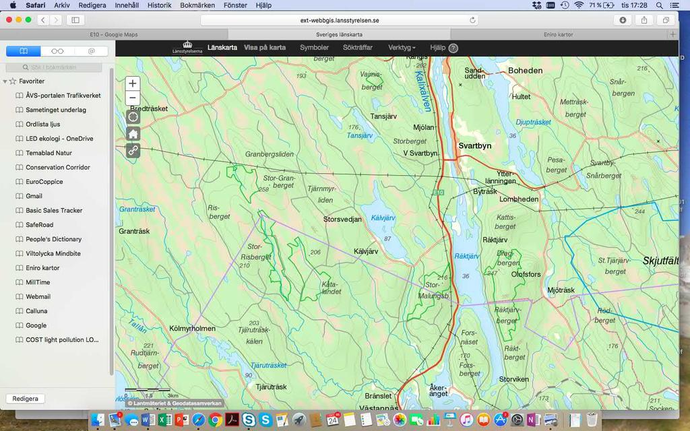The height and width of the screenshot is (431, 690).
Task: Open the Arkiv menu
Action: 62,5
